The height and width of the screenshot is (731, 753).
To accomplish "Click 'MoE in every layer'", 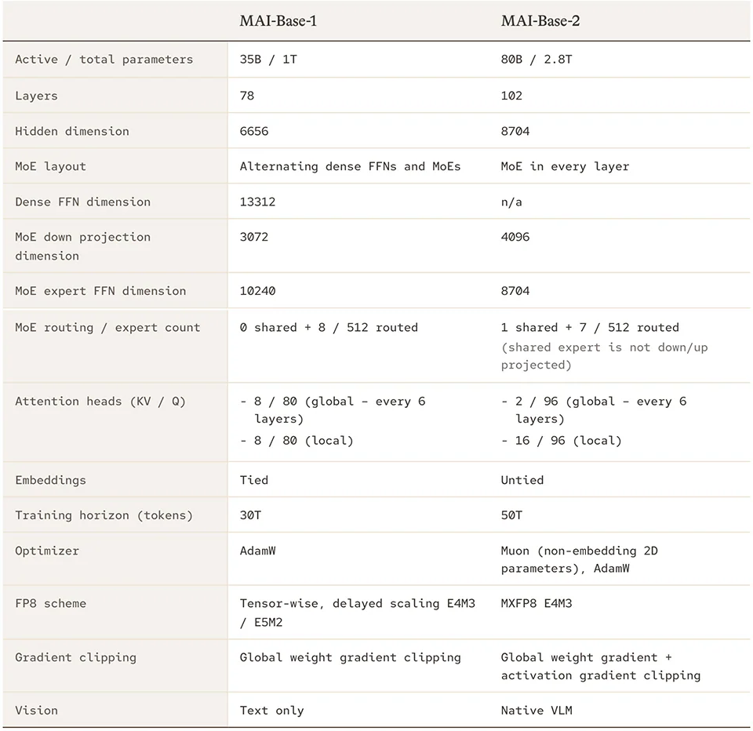I will tap(565, 166).
